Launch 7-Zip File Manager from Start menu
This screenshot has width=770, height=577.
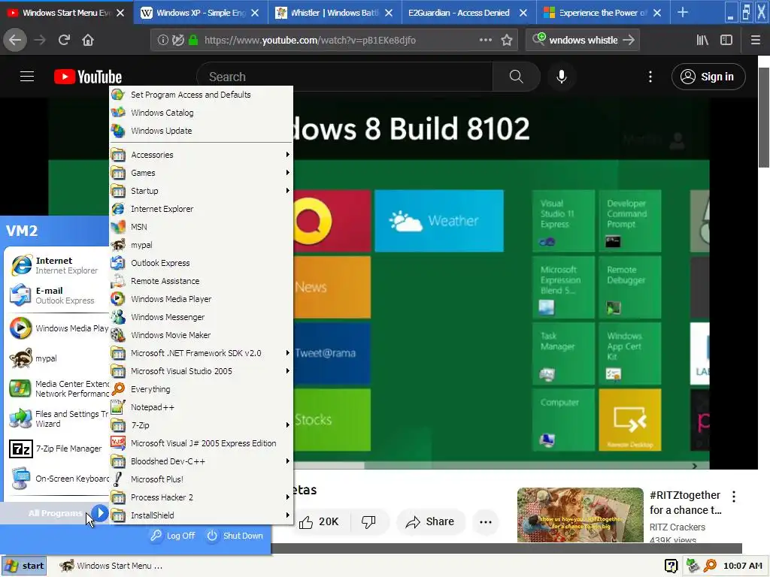tap(57, 449)
